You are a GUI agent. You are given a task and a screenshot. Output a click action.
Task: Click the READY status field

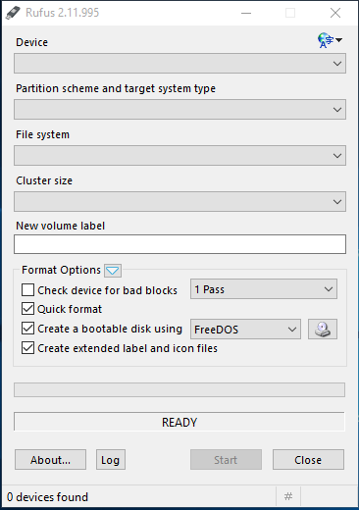coord(179,422)
